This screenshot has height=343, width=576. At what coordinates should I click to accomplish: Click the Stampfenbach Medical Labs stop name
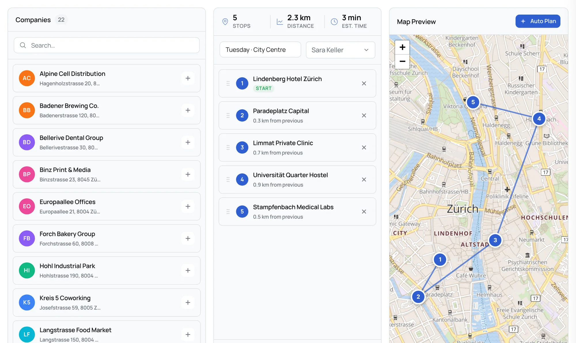293,207
